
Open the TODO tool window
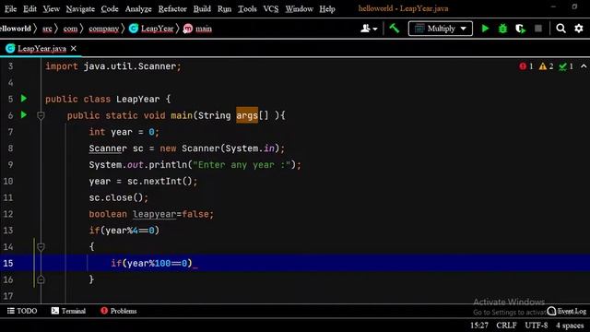[x=22, y=311]
